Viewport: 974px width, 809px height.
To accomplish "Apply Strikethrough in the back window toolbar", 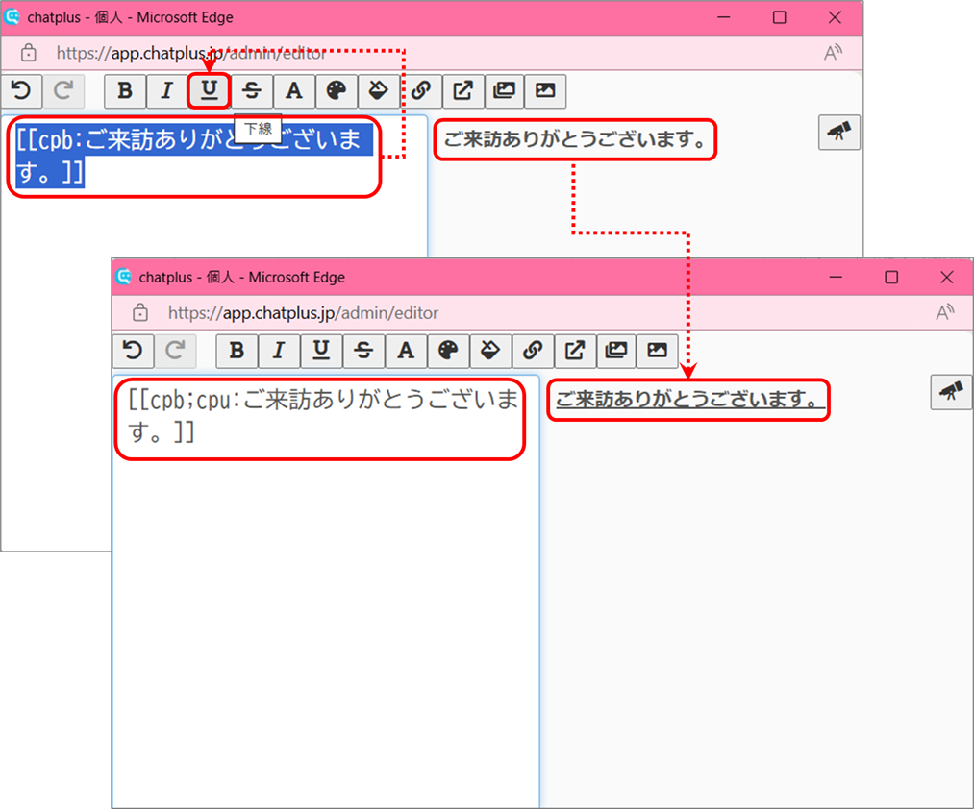I will pyautogui.click(x=252, y=90).
